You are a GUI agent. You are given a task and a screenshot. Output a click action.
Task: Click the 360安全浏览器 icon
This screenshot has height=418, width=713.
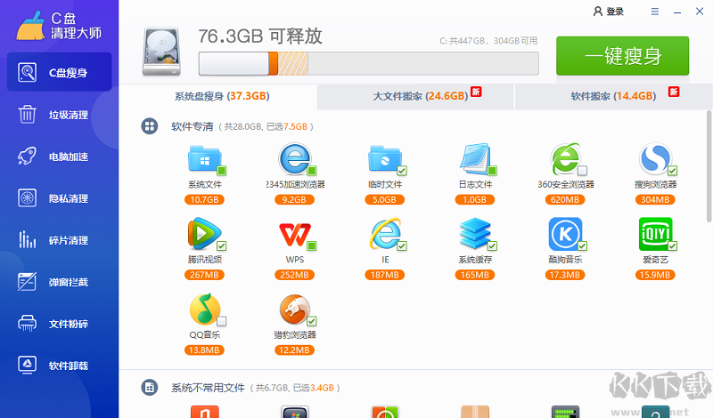coord(565,159)
